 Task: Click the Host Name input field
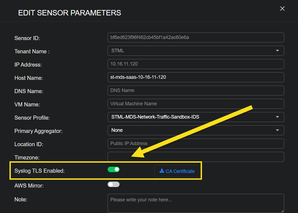[x=196, y=77]
